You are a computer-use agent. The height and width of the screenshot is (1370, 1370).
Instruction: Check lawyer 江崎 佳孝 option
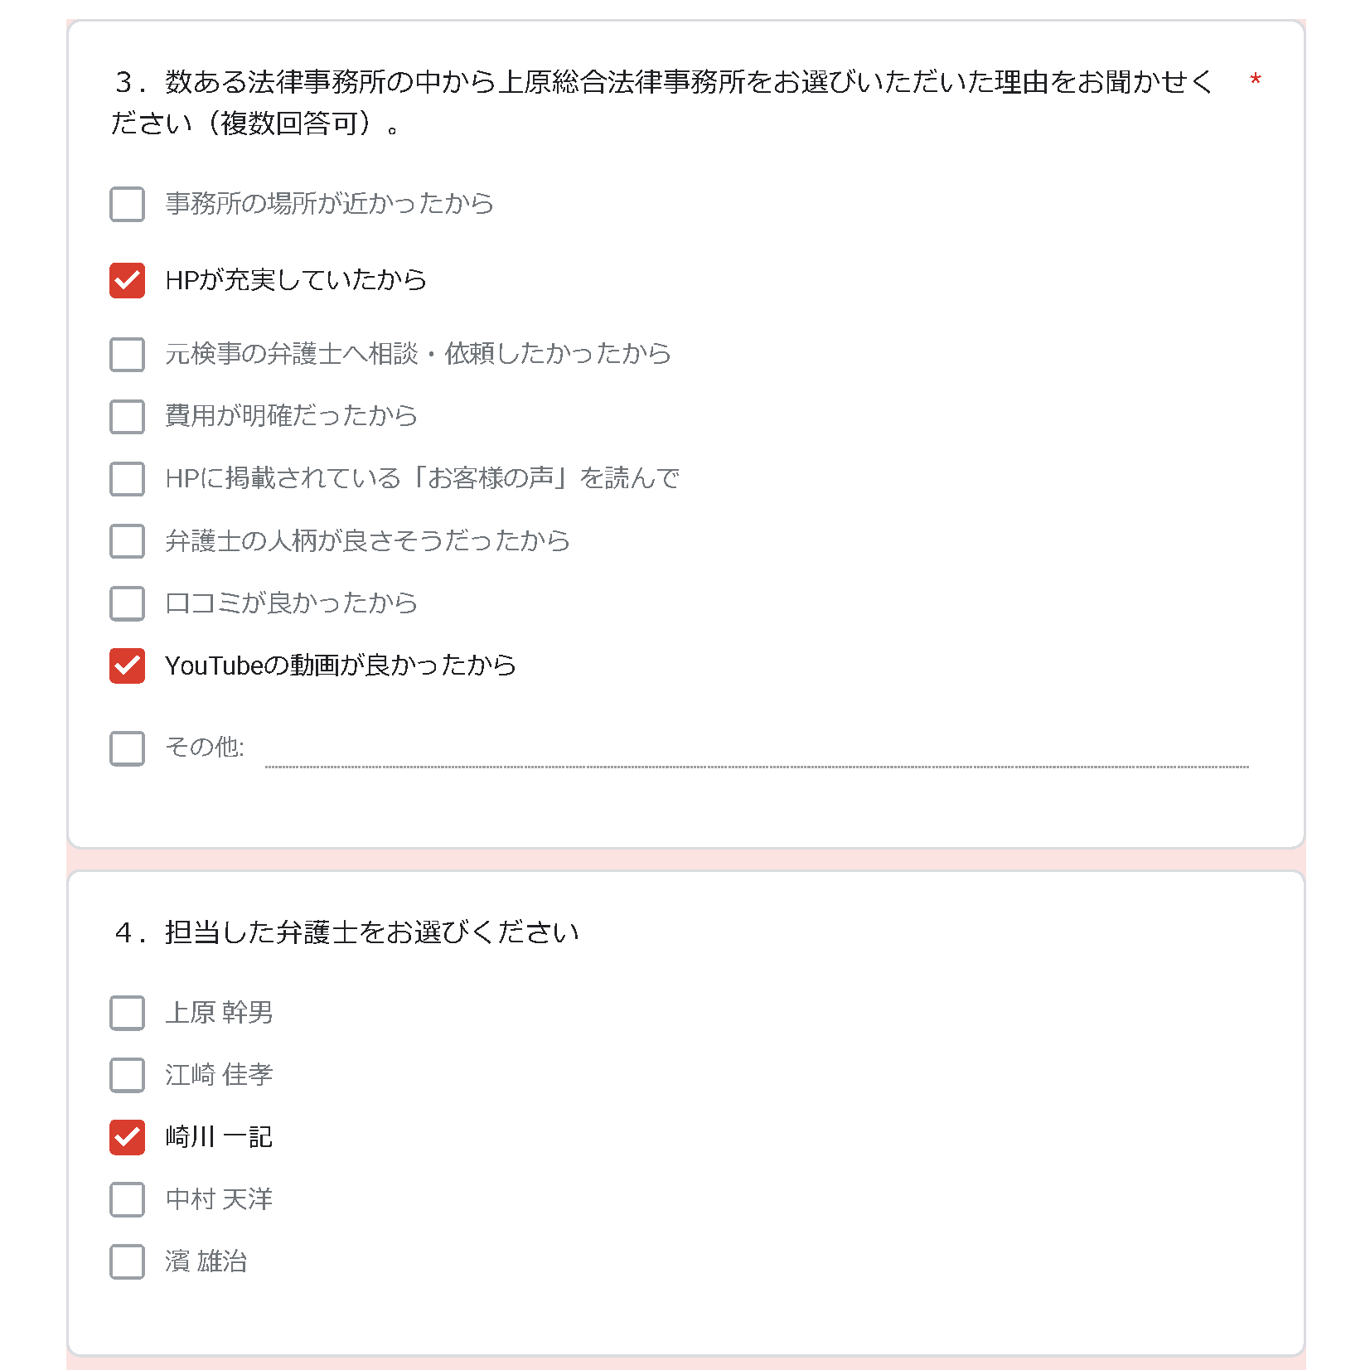point(127,1075)
